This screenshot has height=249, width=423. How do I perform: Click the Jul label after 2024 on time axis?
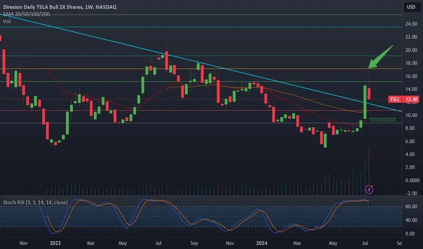[x=365, y=243]
